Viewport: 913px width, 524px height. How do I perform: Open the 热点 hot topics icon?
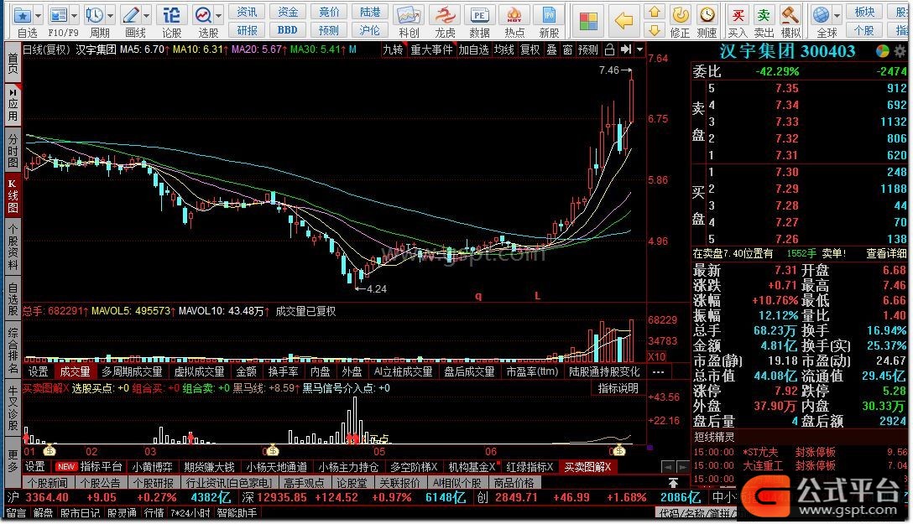514,16
